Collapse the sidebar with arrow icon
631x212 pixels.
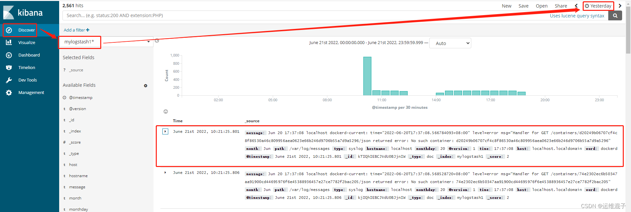tap(157, 41)
